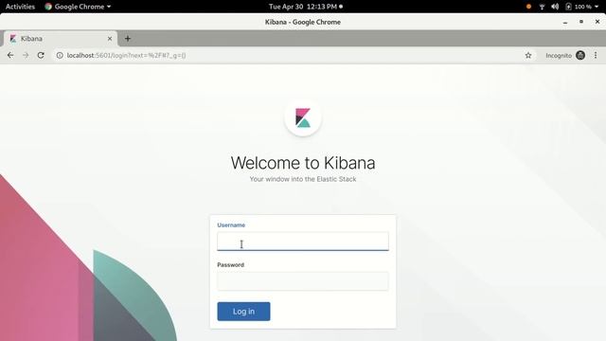Open Chrome's three-dot menu
This screenshot has height=341, width=606.
tap(596, 55)
